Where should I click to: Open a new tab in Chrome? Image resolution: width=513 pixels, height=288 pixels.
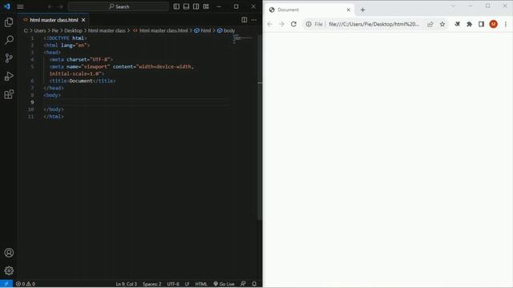coord(362,10)
